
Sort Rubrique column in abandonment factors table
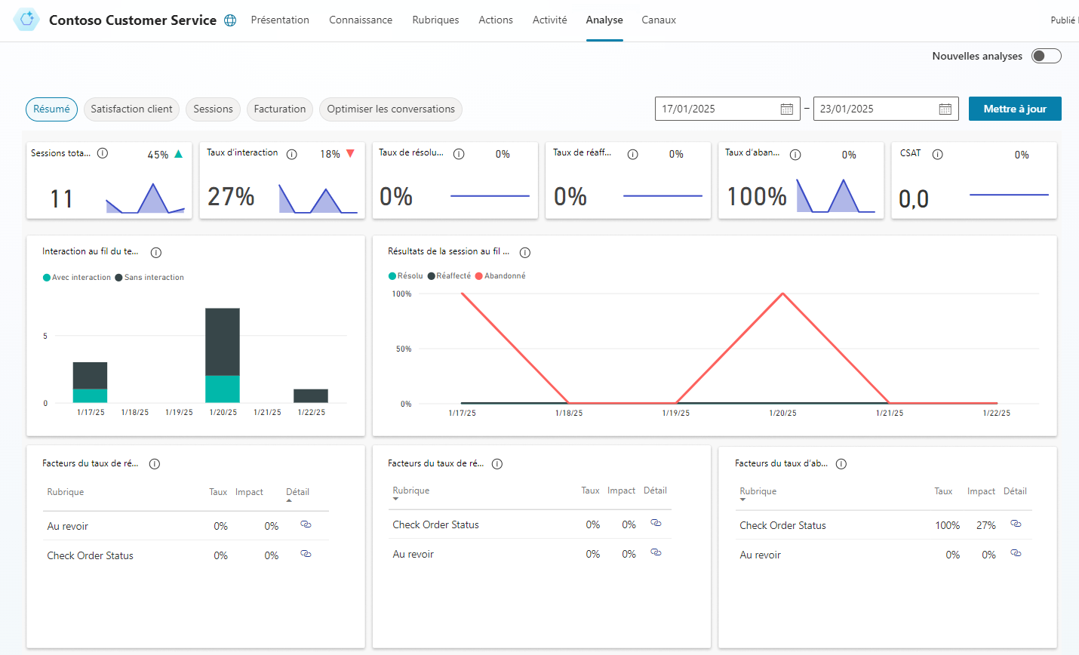(758, 491)
